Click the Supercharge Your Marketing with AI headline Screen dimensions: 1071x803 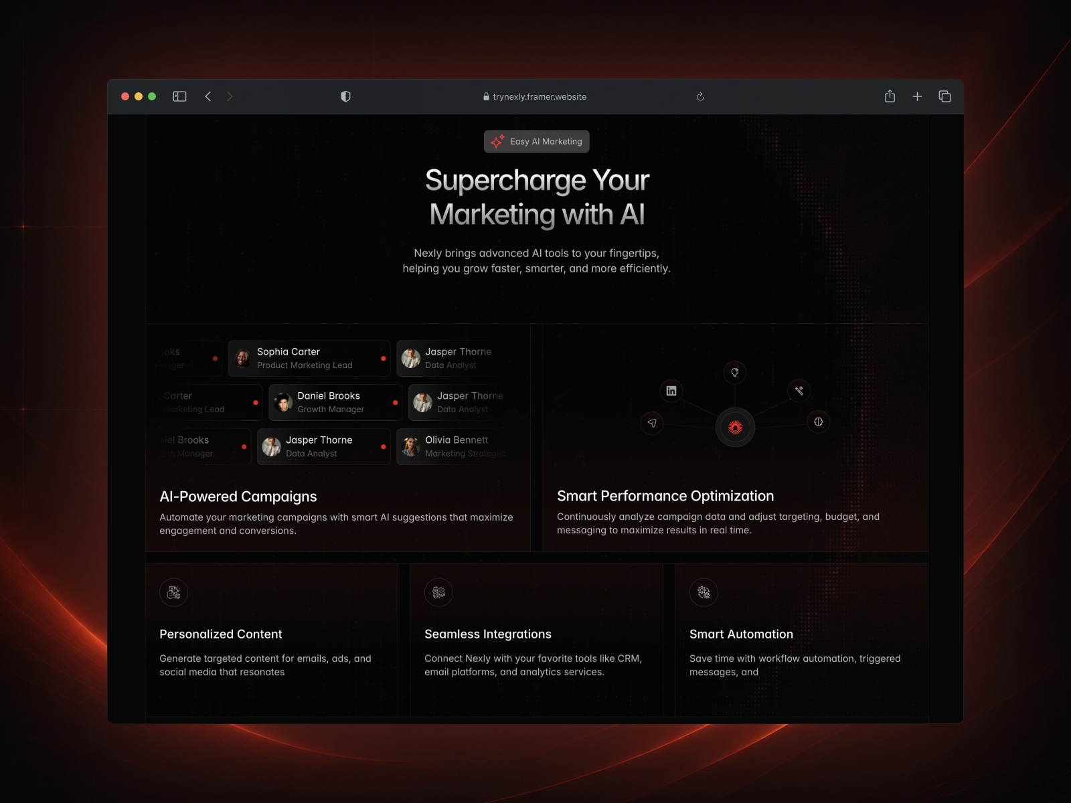pyautogui.click(x=537, y=197)
